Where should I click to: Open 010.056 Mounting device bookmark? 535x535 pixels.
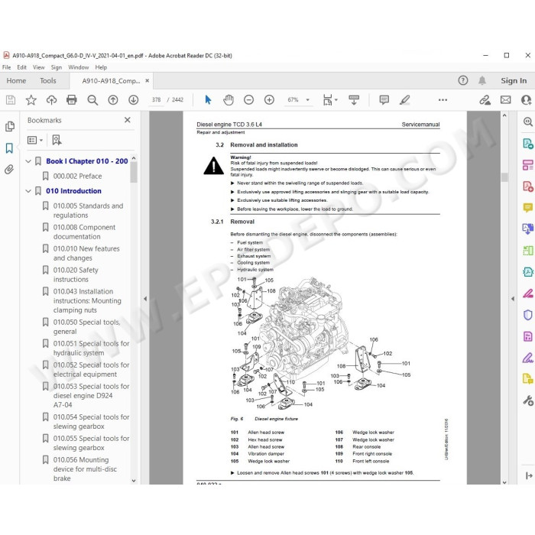85,469
